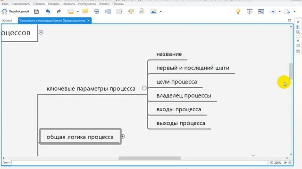Insert an image into the topic
This screenshot has height=169, width=302.
tap(153, 11)
